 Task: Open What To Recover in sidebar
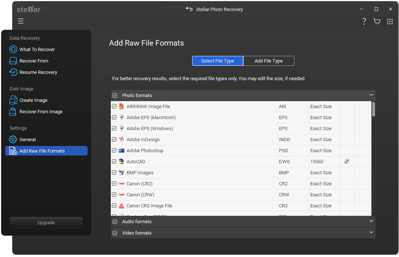tap(37, 49)
